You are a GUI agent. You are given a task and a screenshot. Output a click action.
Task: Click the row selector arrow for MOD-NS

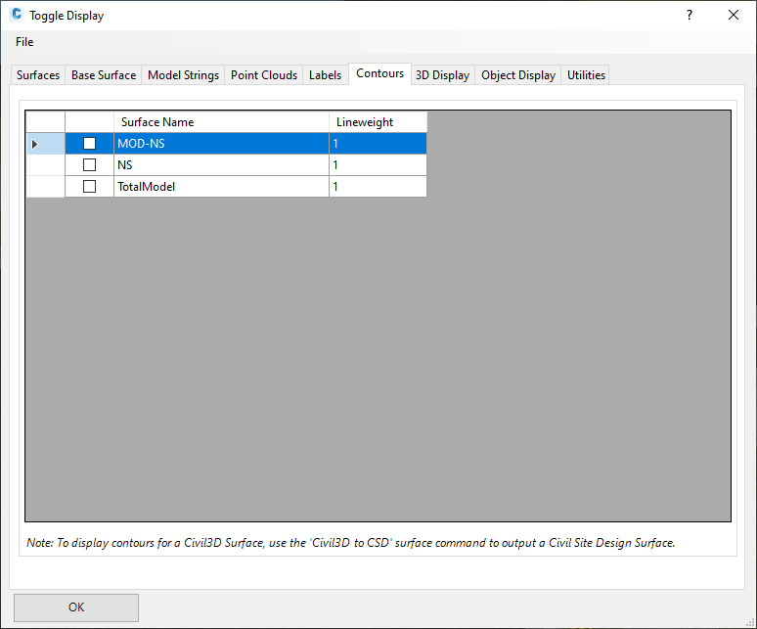(x=45, y=144)
